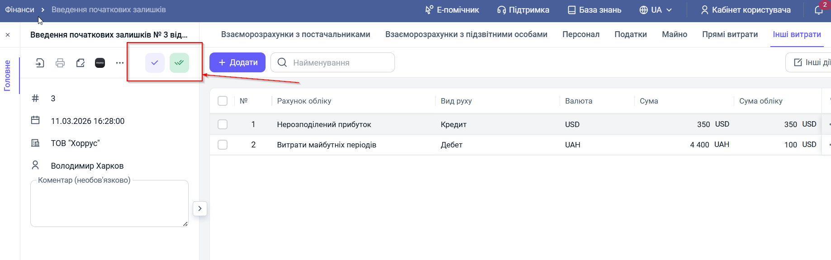Toggle the select all rows checkbox
The height and width of the screenshot is (260, 831).
[x=223, y=101]
